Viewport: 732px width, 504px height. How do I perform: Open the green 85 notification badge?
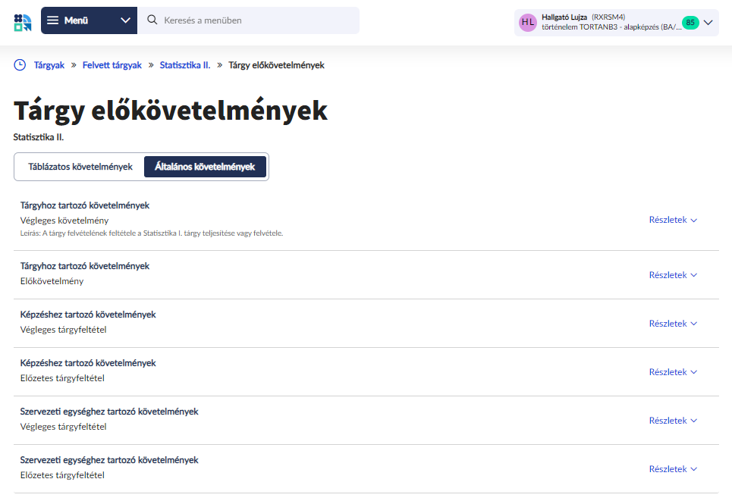(x=690, y=23)
